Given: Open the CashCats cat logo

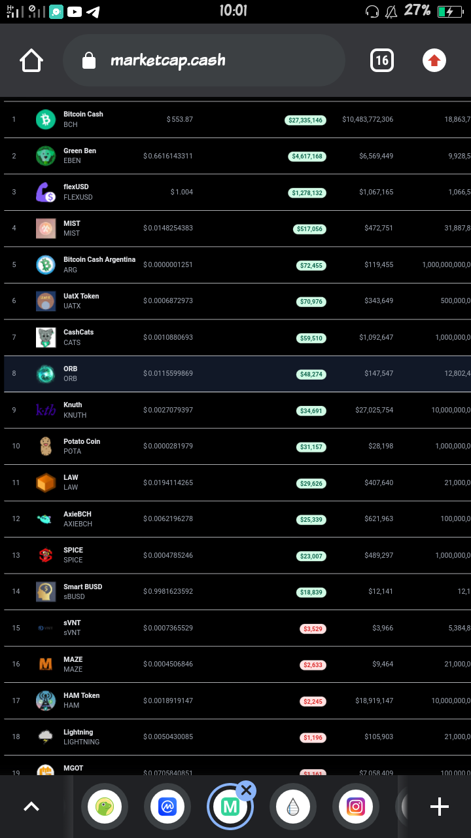Looking at the screenshot, I should pos(46,337).
